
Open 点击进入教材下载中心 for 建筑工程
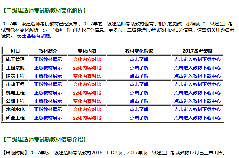[x=197, y=76]
